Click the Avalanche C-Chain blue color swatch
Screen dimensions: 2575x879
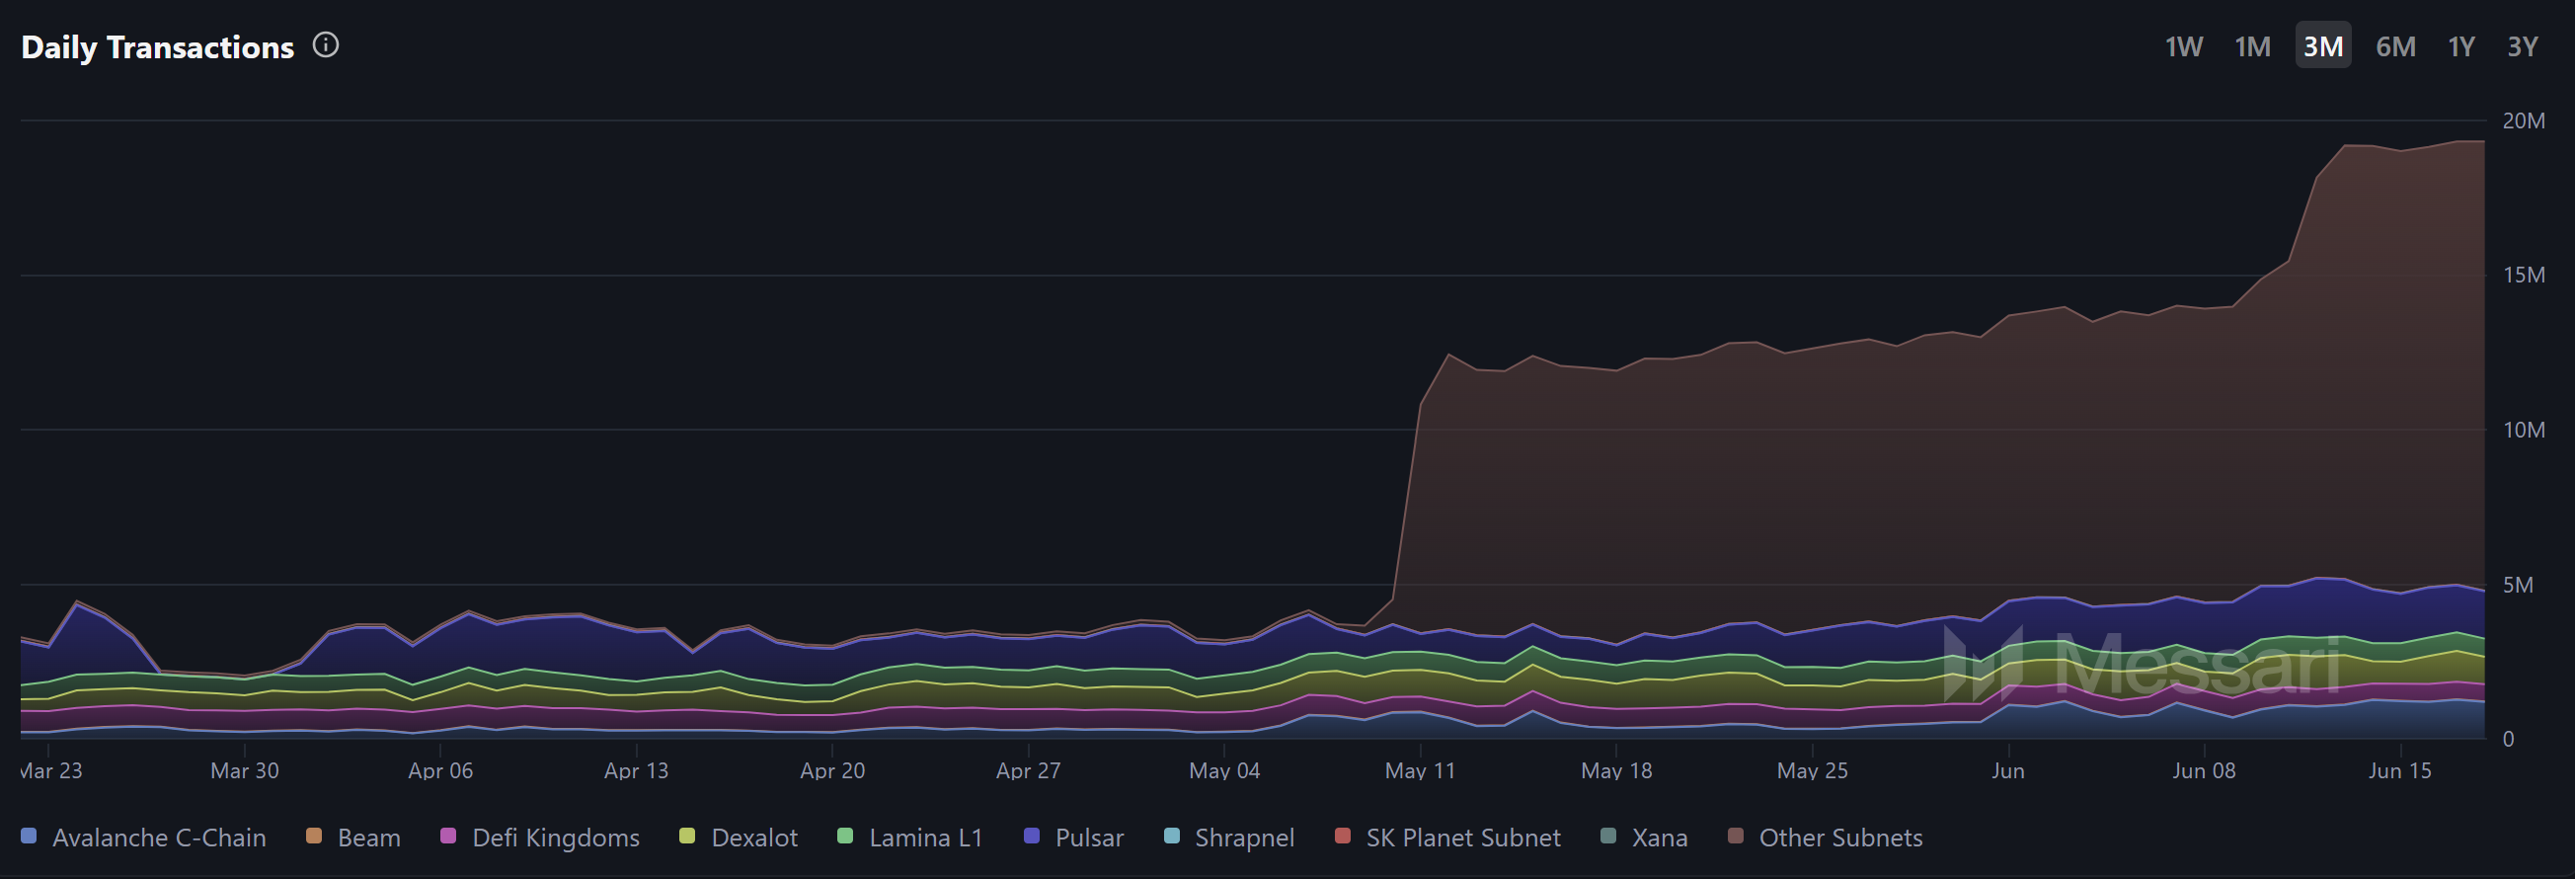29,835
